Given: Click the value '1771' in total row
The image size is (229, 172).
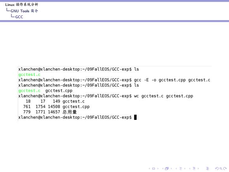Looking at the screenshot, I should [x=40, y=112].
